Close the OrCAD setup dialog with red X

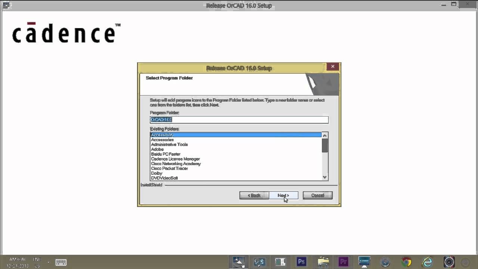[x=332, y=67]
